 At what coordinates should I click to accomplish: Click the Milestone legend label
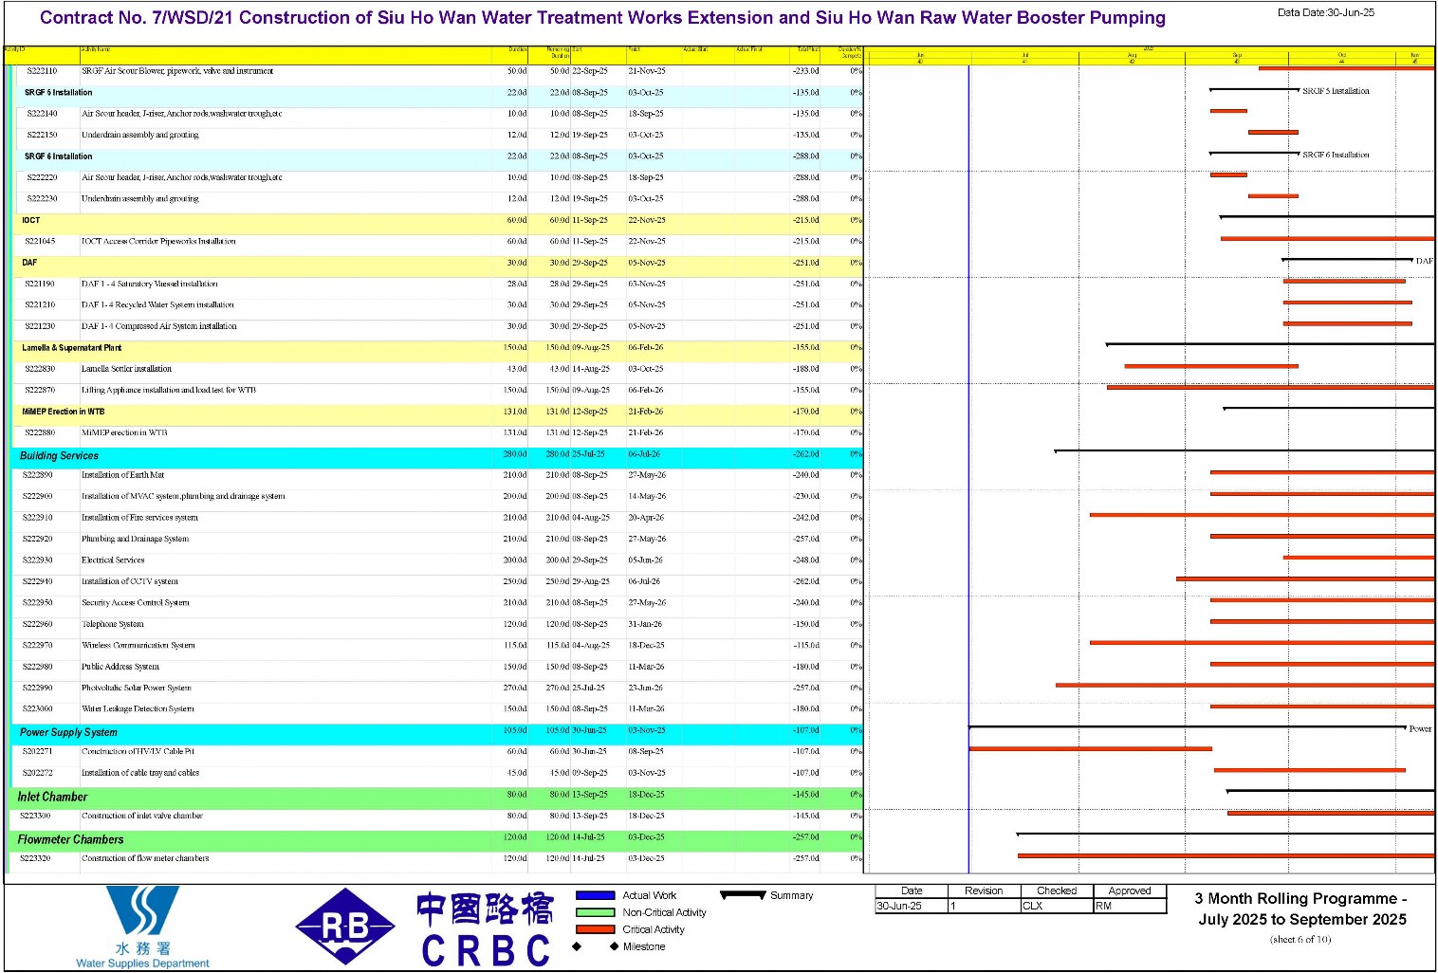[644, 946]
